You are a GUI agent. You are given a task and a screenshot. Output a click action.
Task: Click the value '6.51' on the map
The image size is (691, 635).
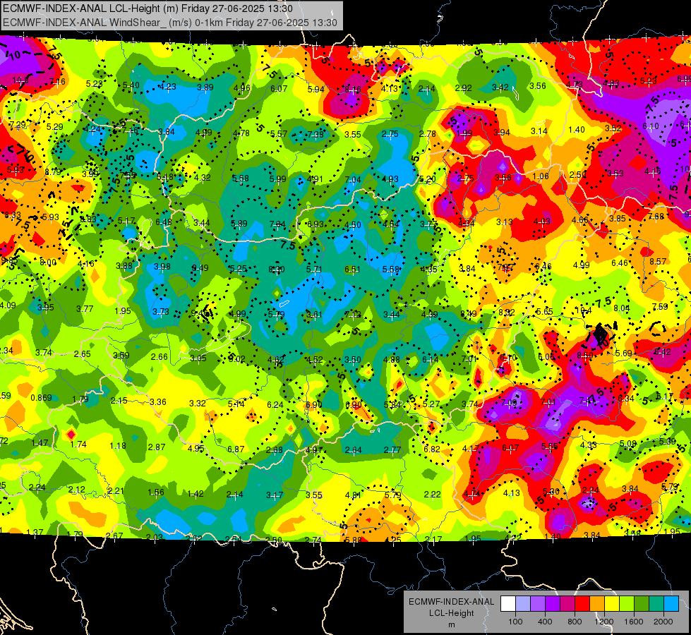(x=352, y=270)
